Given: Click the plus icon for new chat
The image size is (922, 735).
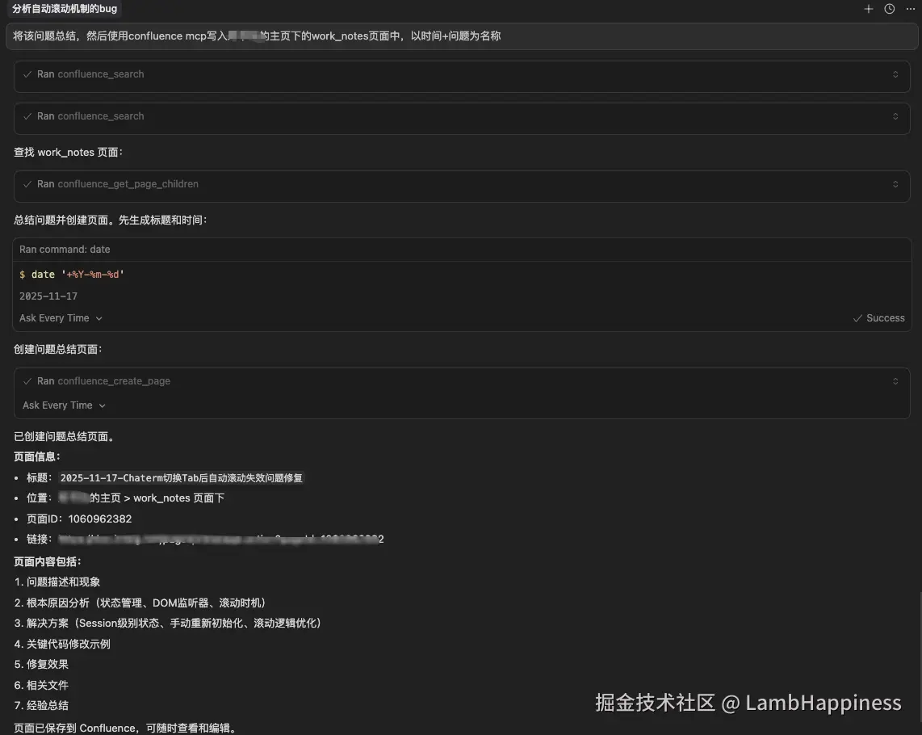Looking at the screenshot, I should click(869, 9).
